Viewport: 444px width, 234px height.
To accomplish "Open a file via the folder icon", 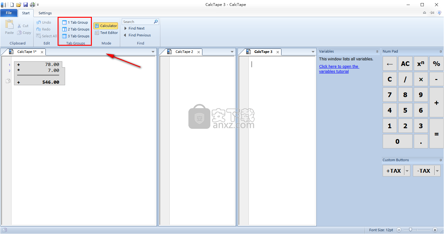I will click(x=19, y=5).
